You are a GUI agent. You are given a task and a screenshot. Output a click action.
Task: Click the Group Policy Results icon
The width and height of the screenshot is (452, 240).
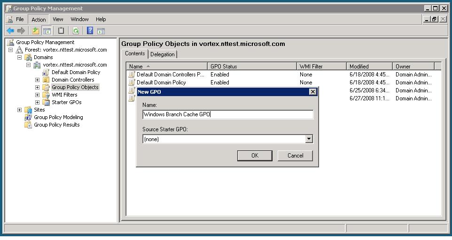tap(28, 125)
